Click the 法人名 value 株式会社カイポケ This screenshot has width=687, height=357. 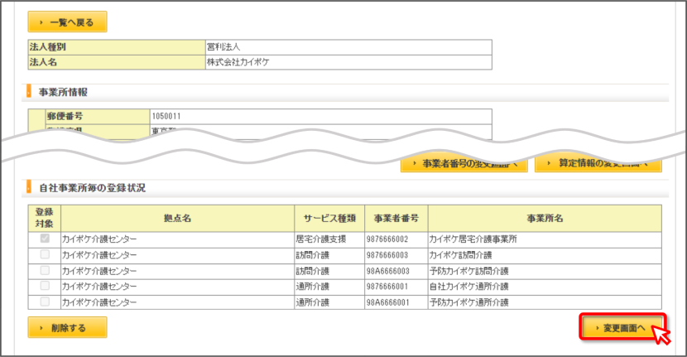pos(238,62)
